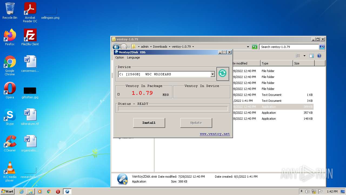The height and width of the screenshot is (195, 346).
Task: Click the red 1.0.79 version number
Action: [142, 93]
